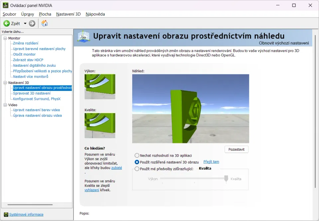Click the grey forward arrow icon

pos(32,23)
